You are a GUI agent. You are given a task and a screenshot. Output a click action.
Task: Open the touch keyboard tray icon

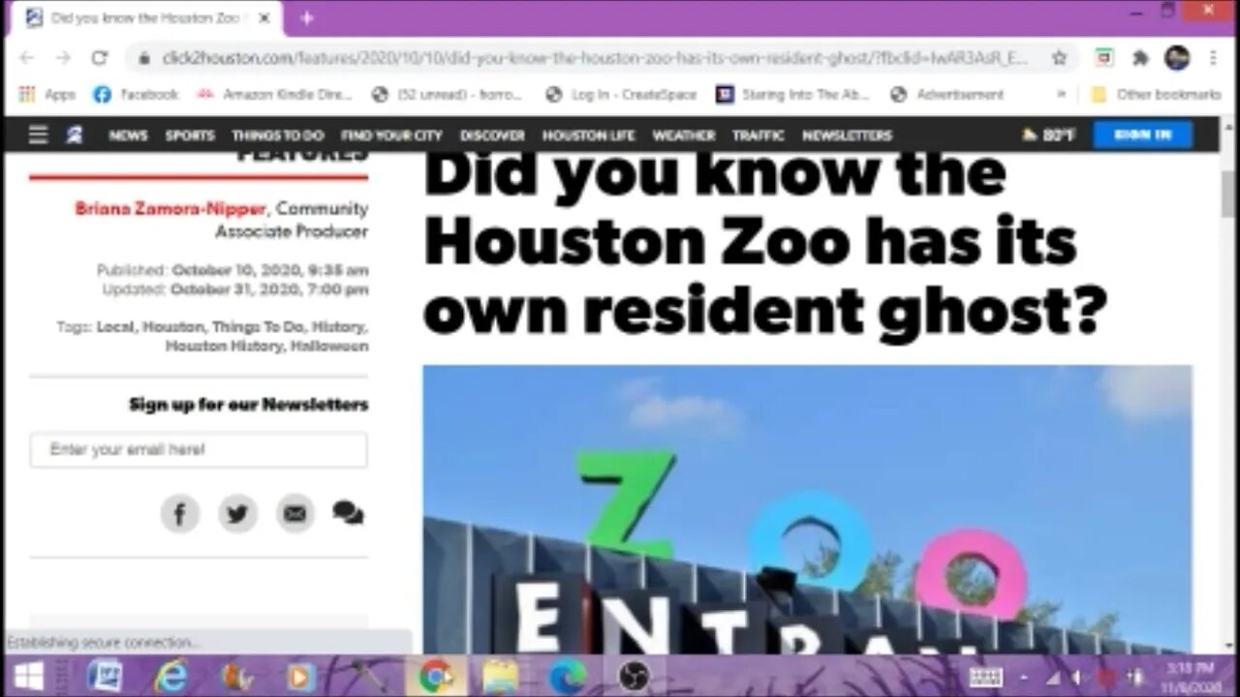click(x=986, y=677)
